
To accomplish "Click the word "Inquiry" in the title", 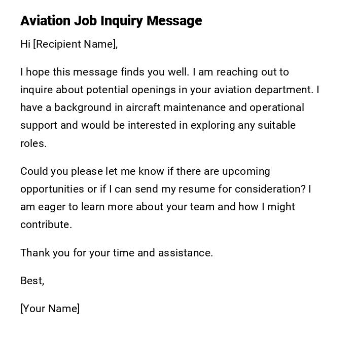I will (122, 21).
